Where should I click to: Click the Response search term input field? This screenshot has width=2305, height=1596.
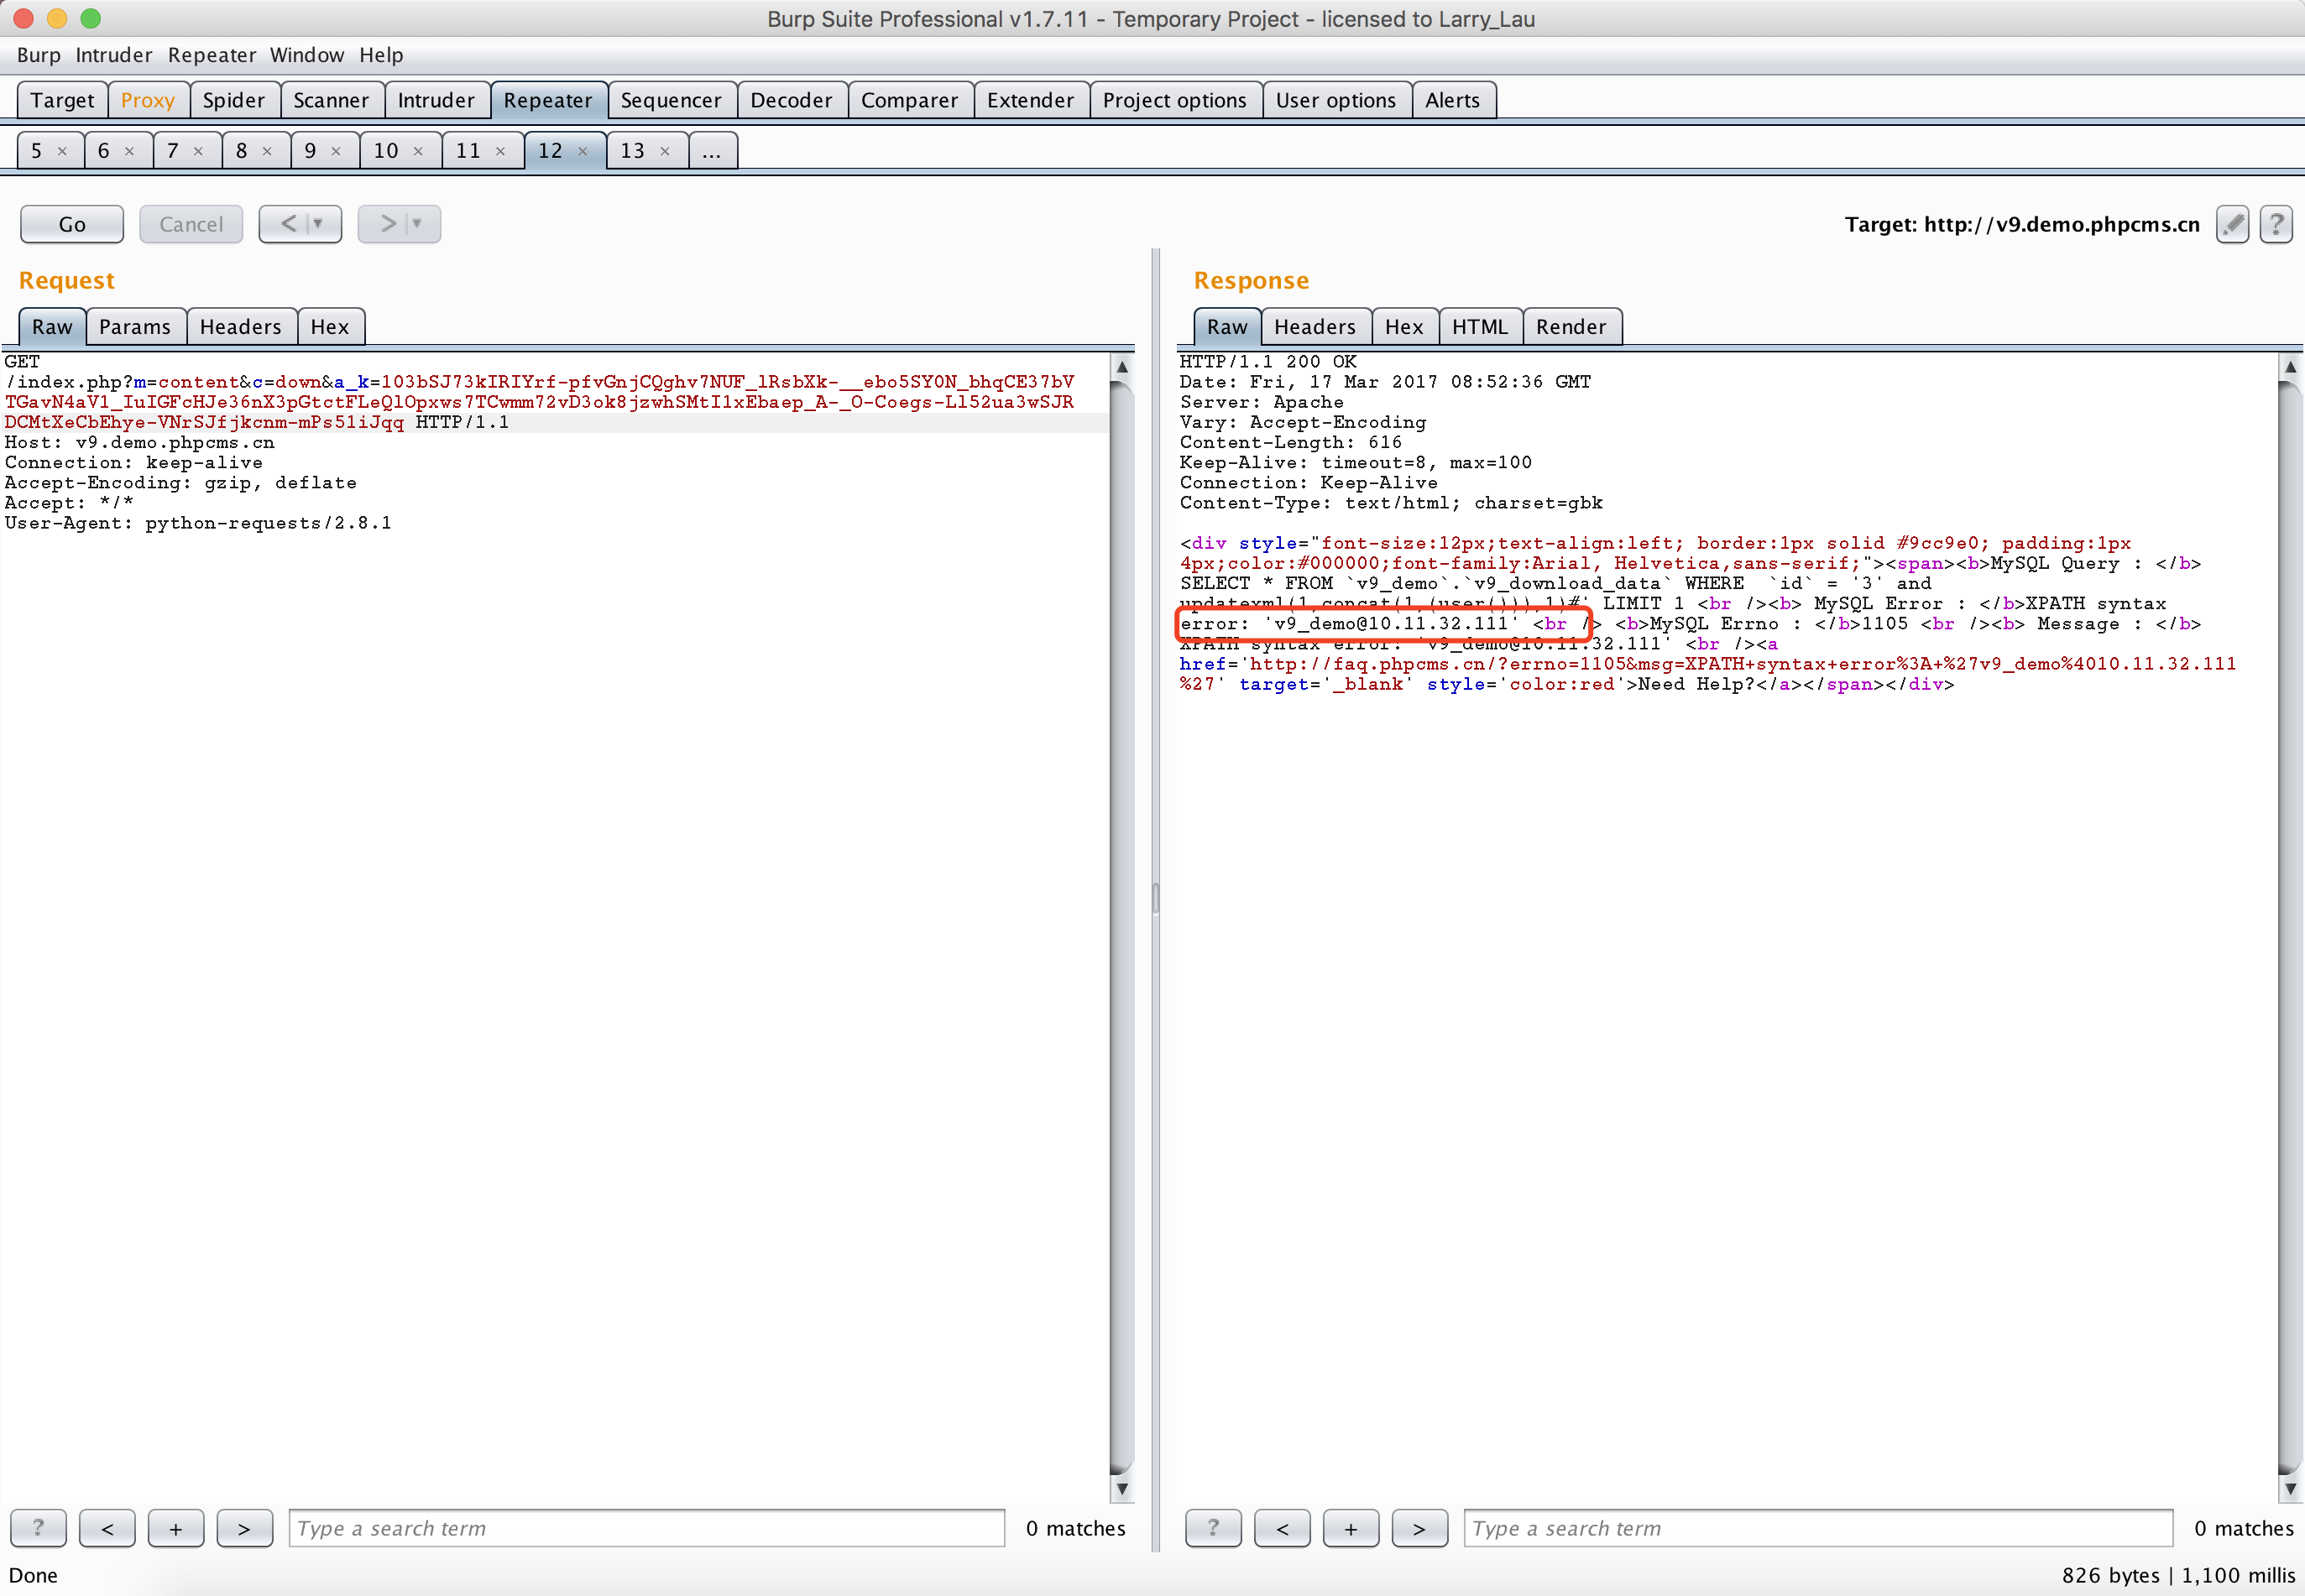[x=1816, y=1528]
